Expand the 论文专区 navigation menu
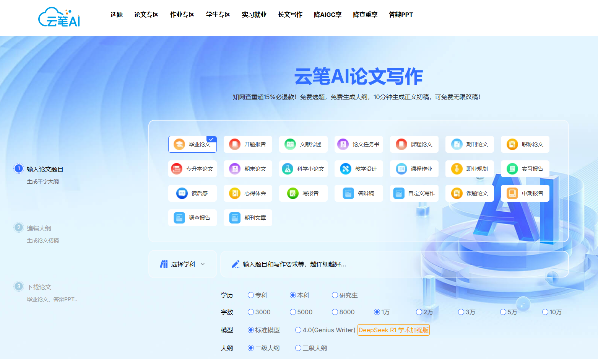 pos(146,15)
